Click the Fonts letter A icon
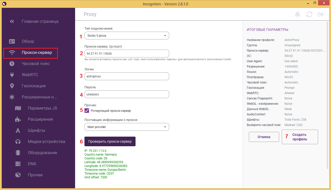331x190 pixels. [18, 130]
